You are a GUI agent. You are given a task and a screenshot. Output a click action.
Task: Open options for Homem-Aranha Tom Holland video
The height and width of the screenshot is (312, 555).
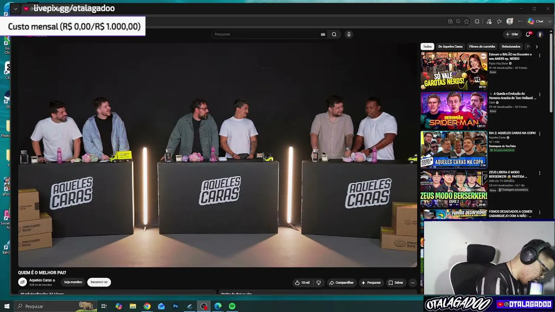pyautogui.click(x=539, y=94)
